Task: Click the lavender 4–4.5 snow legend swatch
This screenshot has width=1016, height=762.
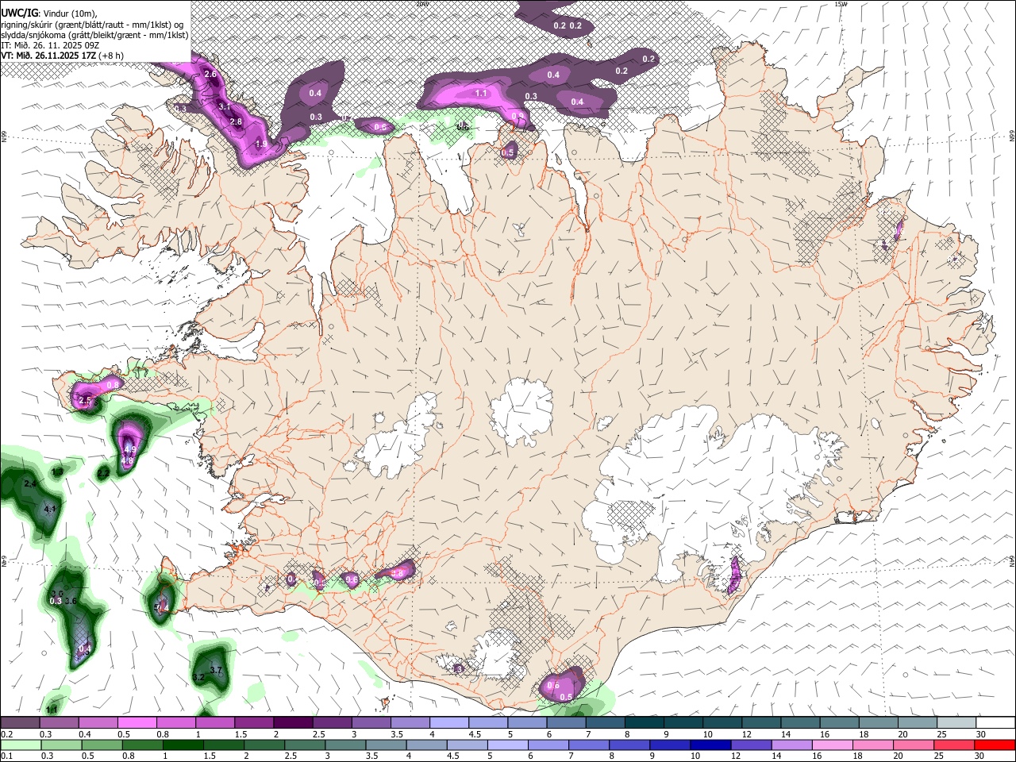Action: coord(449,723)
